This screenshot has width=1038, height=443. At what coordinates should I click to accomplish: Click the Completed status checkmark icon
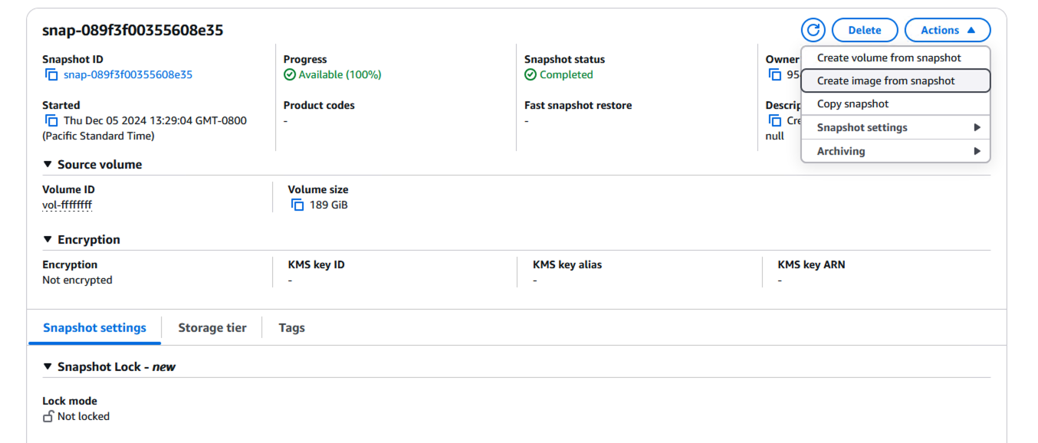tap(530, 75)
